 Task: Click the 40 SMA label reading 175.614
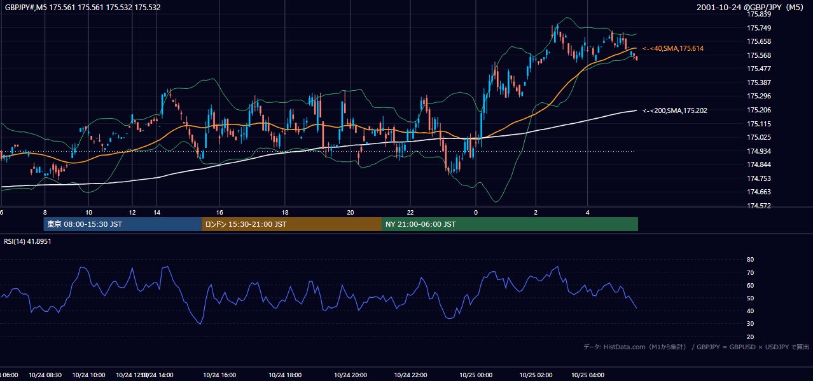tap(673, 48)
